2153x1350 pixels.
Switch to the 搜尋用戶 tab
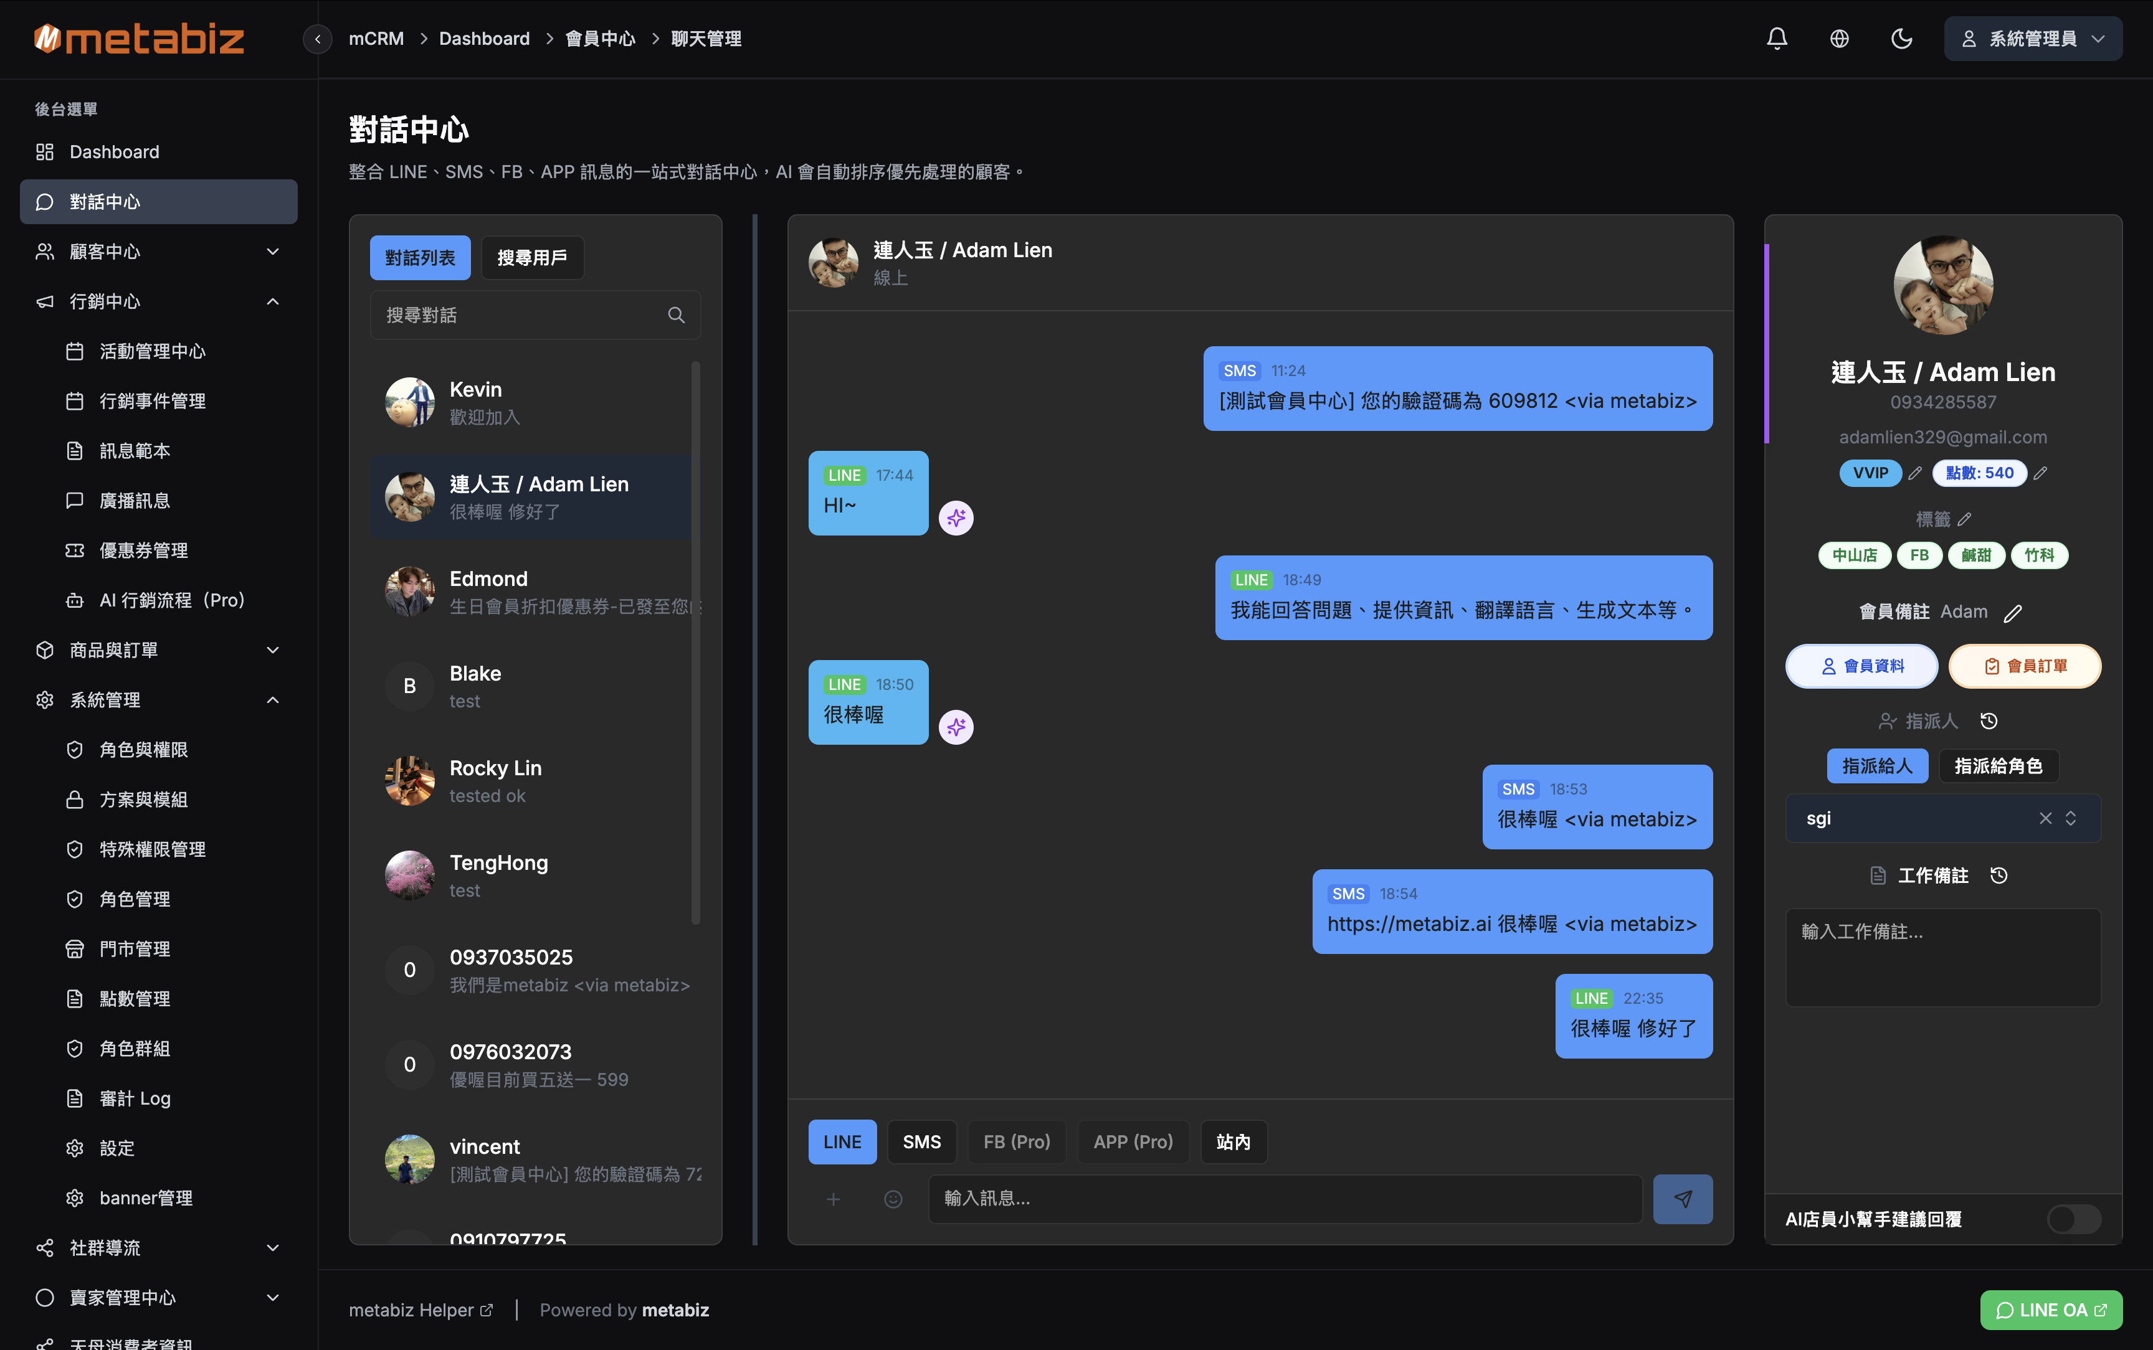coord(532,257)
